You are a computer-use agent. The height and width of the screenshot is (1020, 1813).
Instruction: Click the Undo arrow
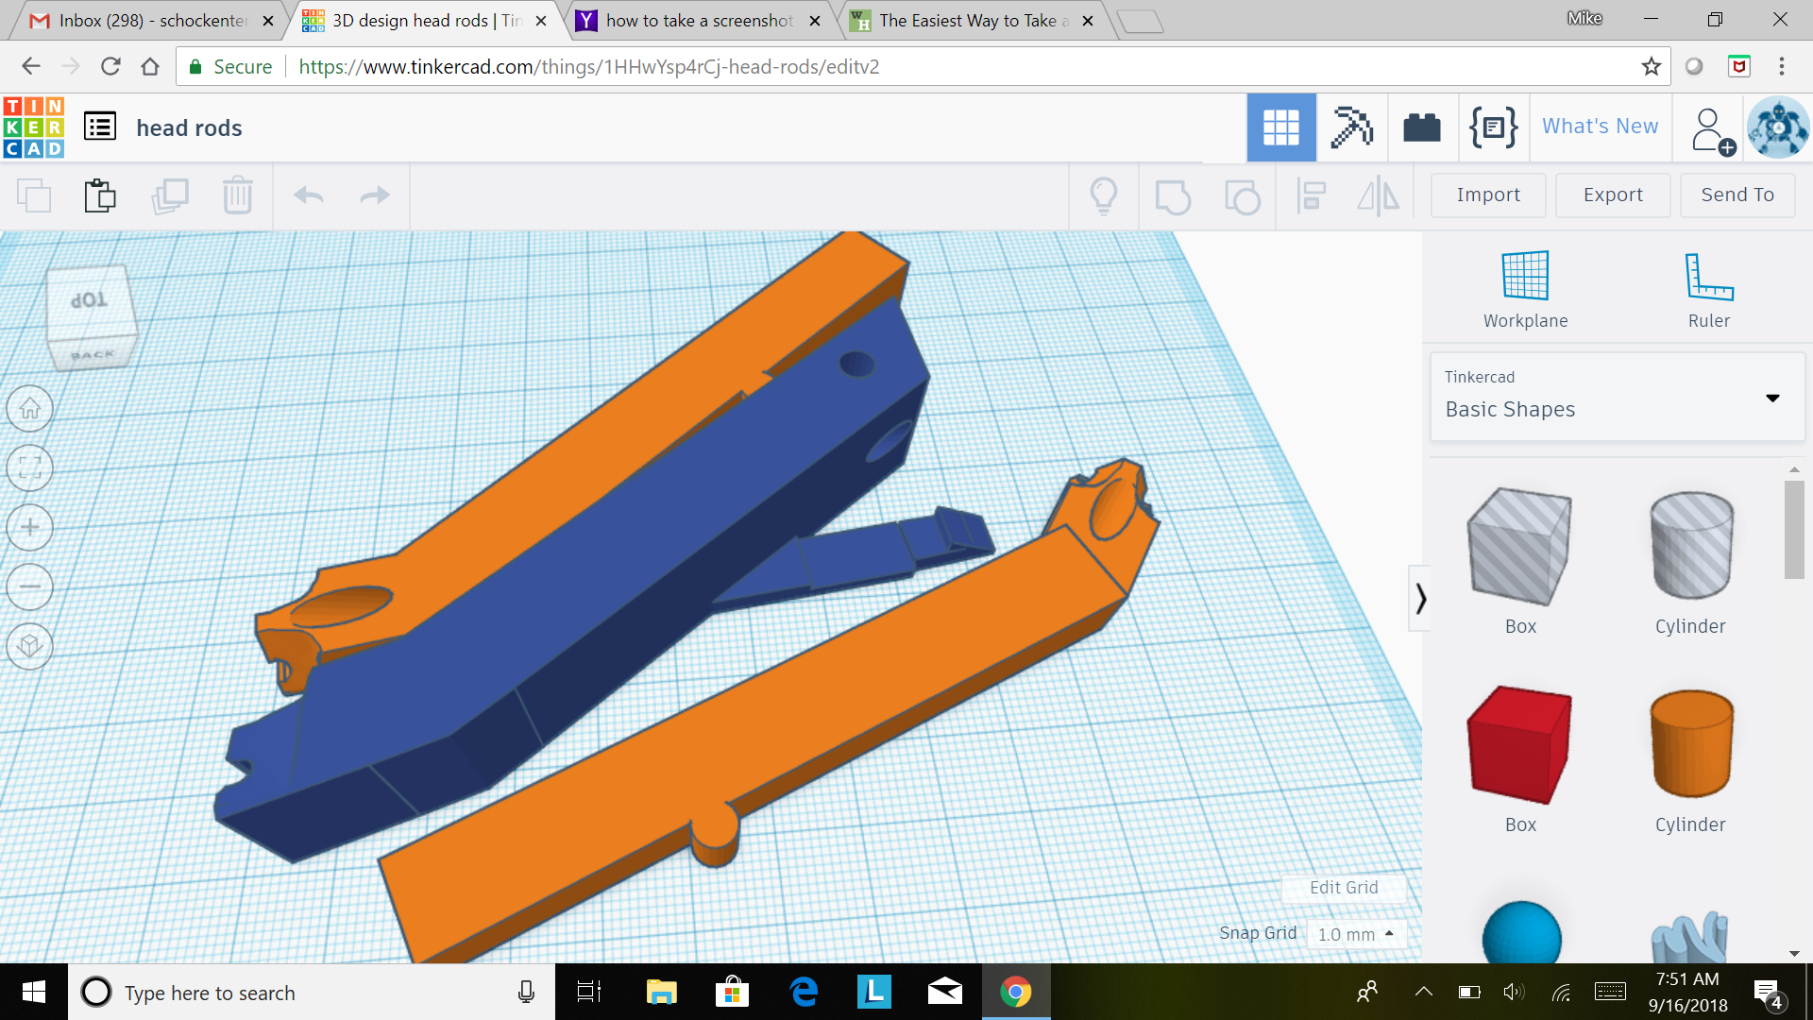tap(309, 195)
